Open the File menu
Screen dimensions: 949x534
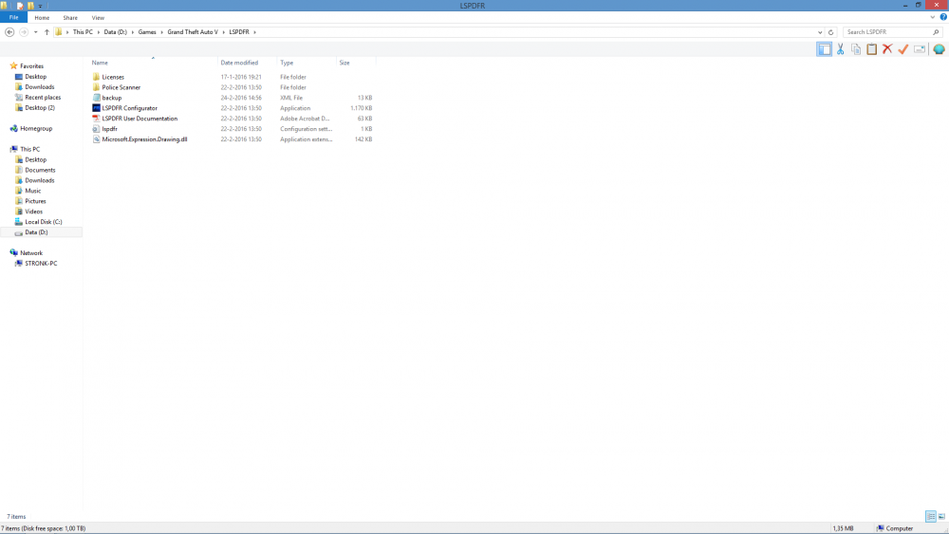click(x=13, y=17)
